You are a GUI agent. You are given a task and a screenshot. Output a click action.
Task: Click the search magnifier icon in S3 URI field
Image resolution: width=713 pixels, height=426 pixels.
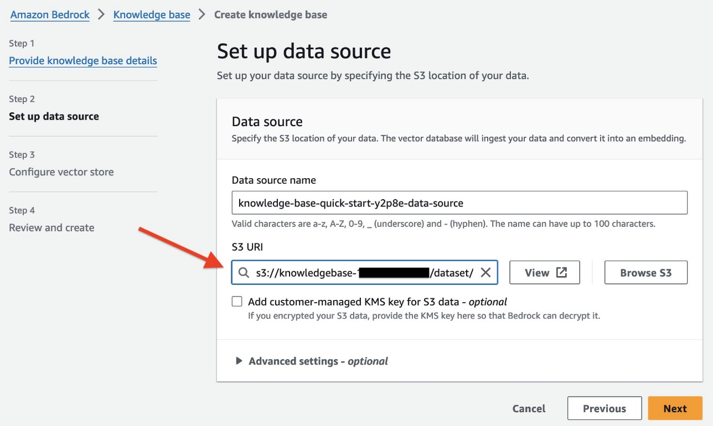click(x=244, y=273)
